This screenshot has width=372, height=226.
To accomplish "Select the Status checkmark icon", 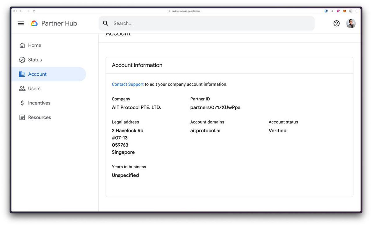I will [22, 60].
